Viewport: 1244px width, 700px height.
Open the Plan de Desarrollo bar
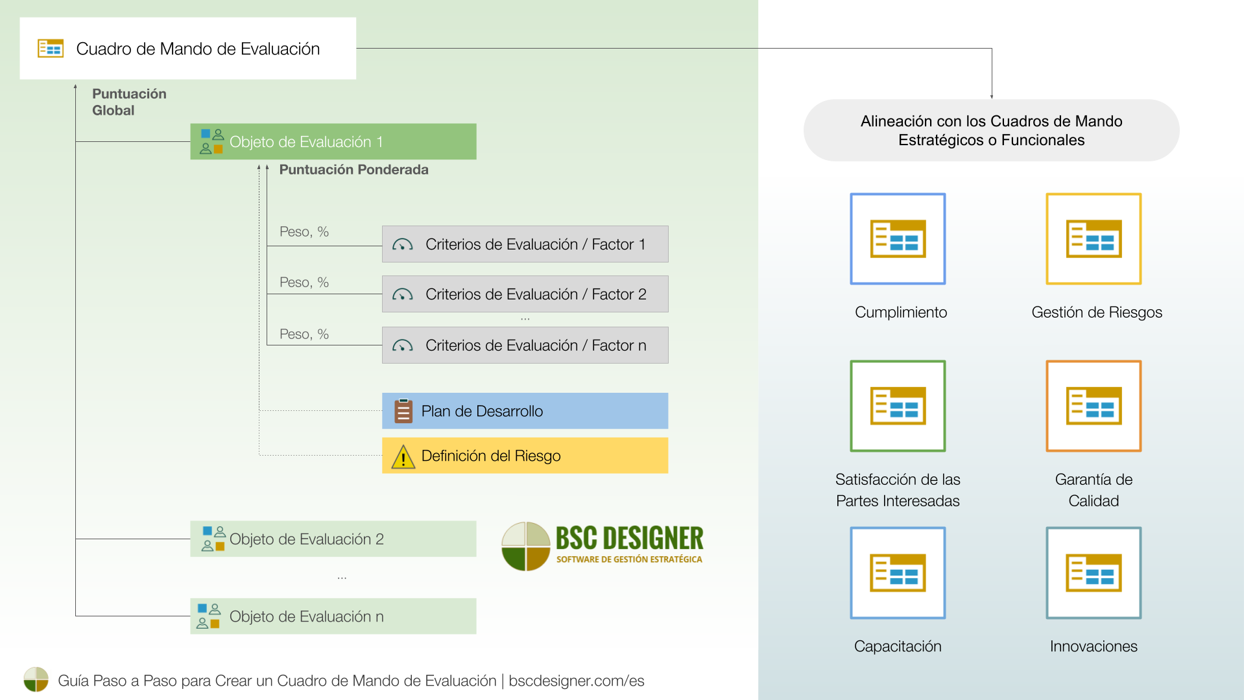point(525,411)
